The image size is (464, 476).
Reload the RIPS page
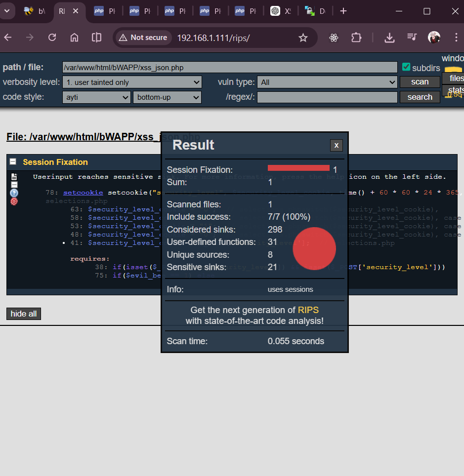pyautogui.click(x=52, y=38)
